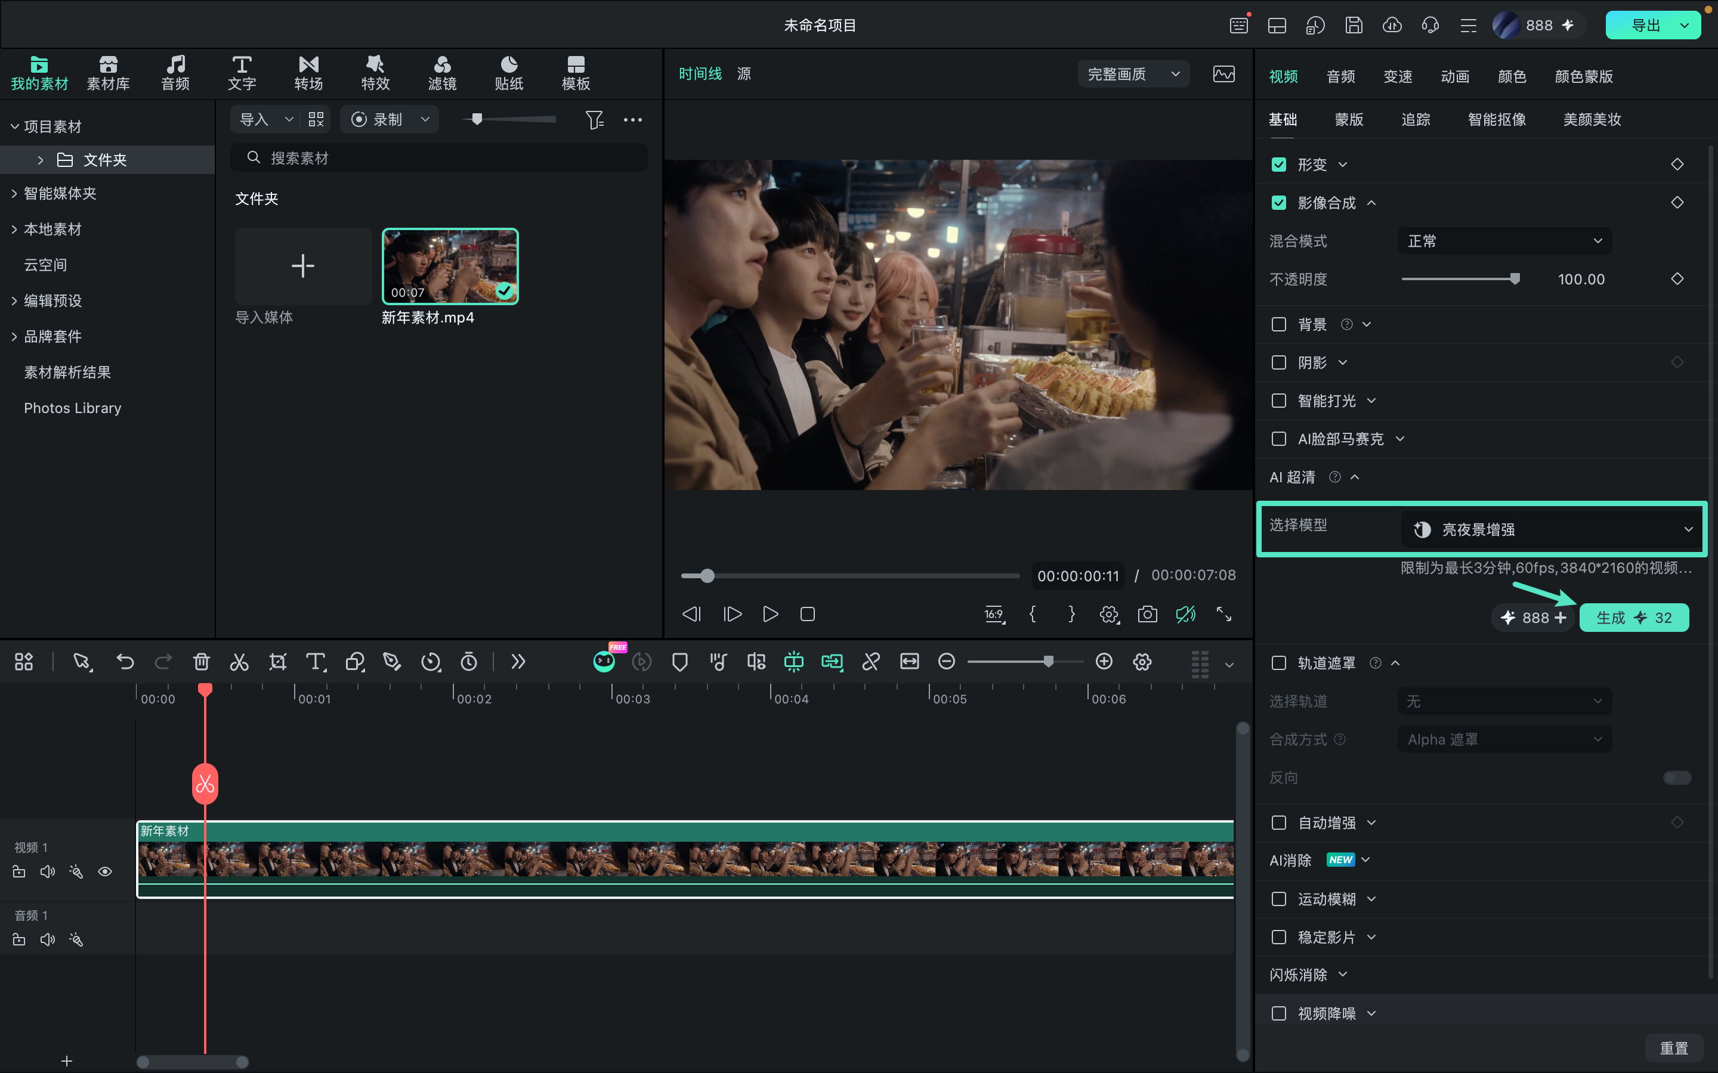1718x1073 pixels.
Task: Open the 混合模式 正常 dropdown
Action: pyautogui.click(x=1504, y=241)
